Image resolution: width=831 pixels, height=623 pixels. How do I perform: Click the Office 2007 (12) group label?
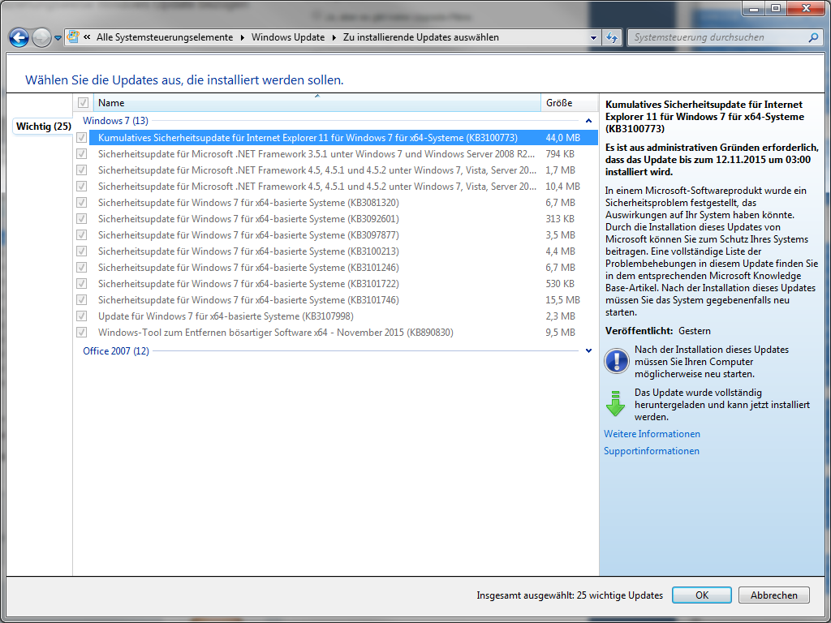coord(116,350)
